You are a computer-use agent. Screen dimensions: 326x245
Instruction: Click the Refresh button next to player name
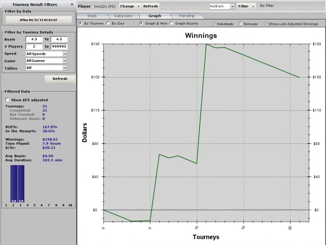pyautogui.click(x=150, y=7)
